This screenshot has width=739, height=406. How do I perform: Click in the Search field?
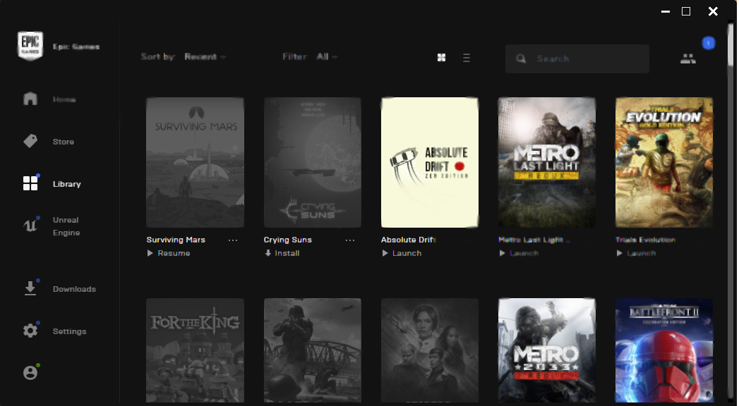(x=577, y=59)
